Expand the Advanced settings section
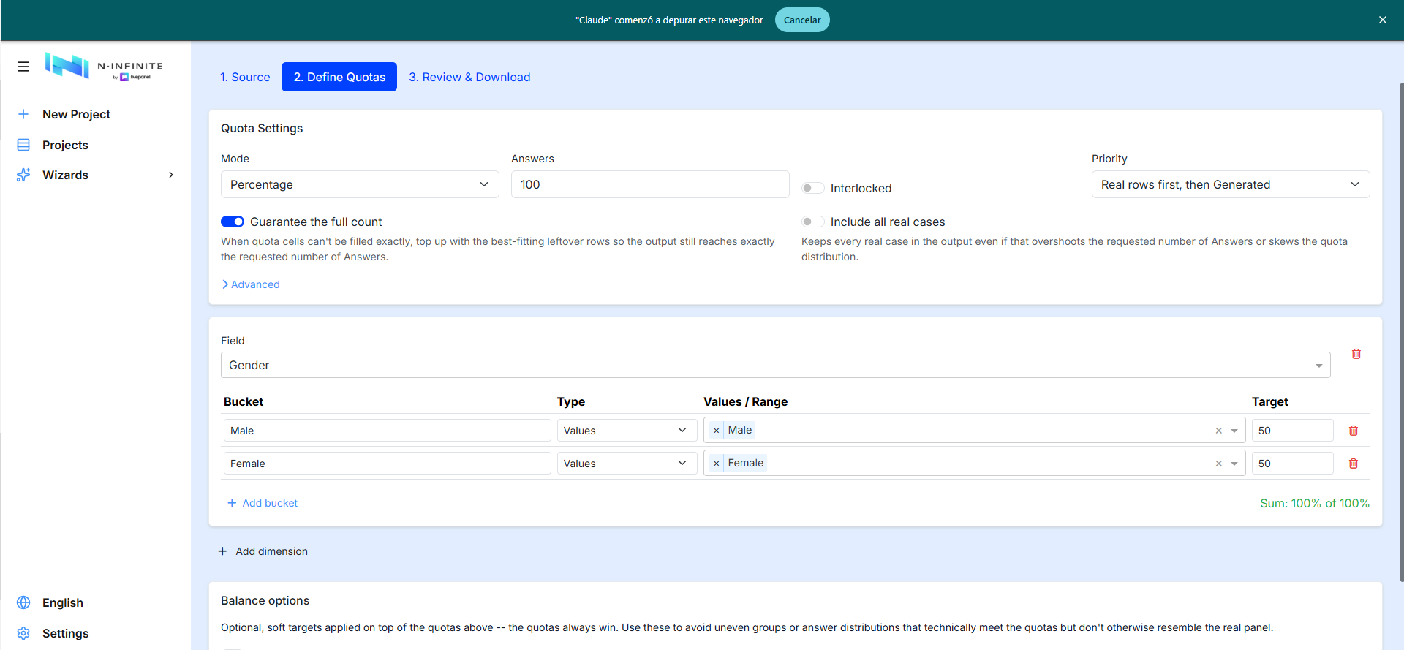The width and height of the screenshot is (1404, 650). coord(250,284)
